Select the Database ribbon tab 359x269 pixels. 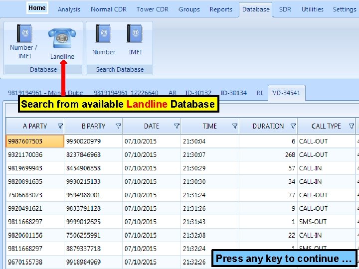point(255,9)
